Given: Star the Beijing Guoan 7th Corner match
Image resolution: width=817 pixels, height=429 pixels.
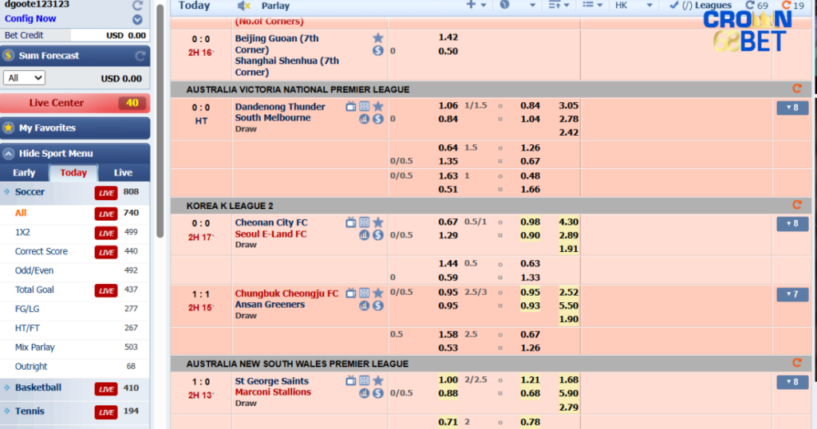Looking at the screenshot, I should 378,37.
